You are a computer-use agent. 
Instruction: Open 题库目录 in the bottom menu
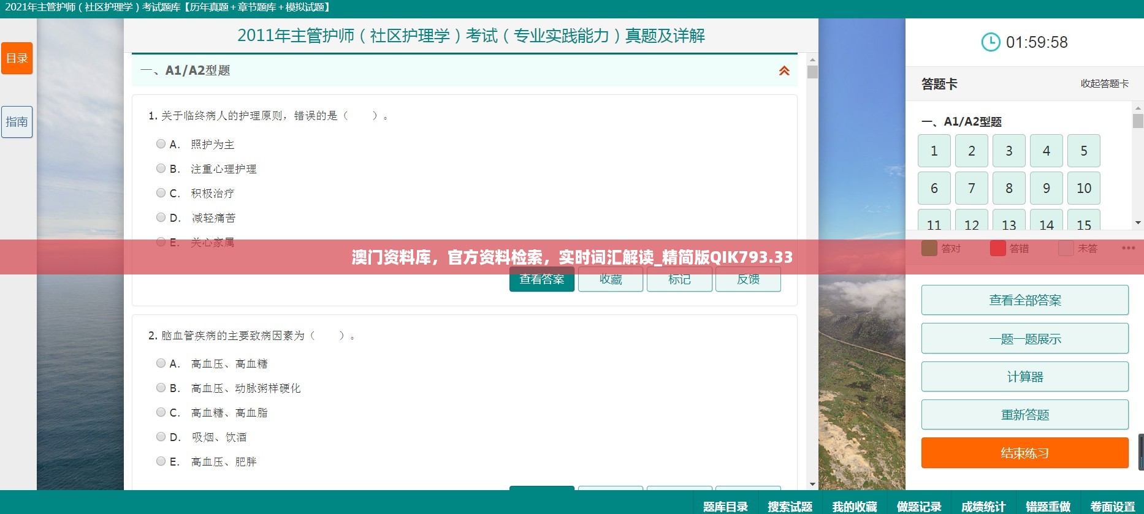pyautogui.click(x=725, y=506)
